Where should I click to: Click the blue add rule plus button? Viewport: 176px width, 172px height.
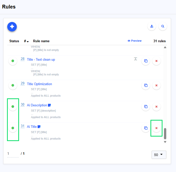(12, 27)
